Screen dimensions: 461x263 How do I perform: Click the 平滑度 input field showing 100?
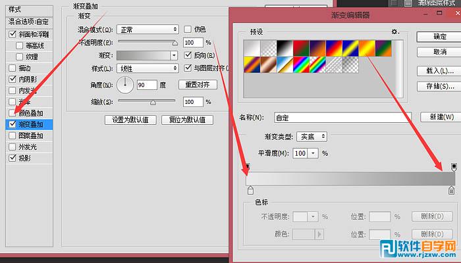point(300,153)
